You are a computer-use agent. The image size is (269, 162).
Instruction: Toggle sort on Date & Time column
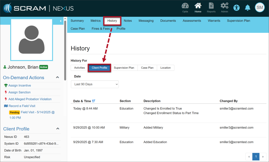tap(94, 101)
